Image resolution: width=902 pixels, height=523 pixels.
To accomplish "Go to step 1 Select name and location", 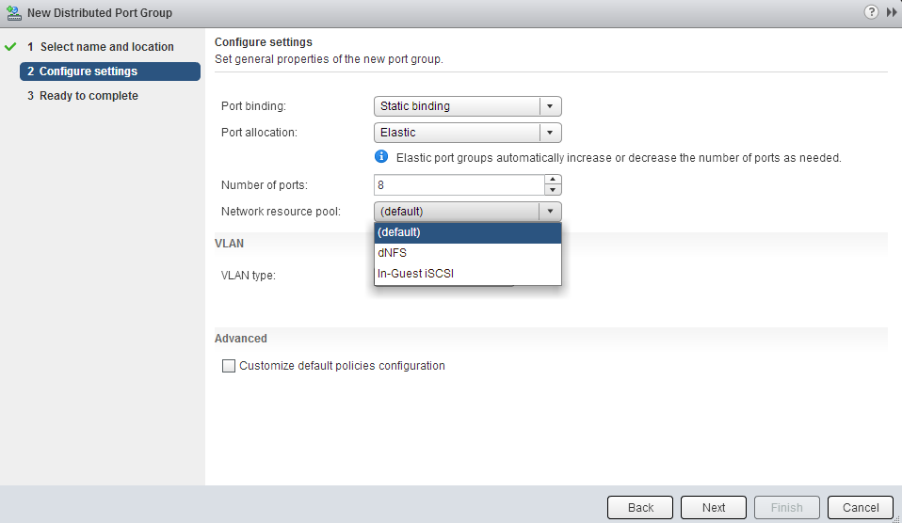I will (x=106, y=47).
